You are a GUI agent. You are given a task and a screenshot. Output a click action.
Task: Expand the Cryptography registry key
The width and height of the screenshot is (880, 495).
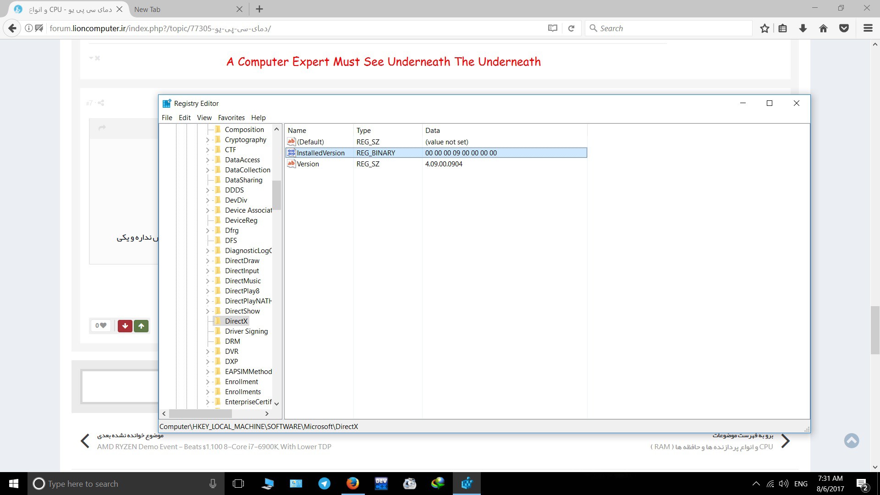[x=207, y=140]
